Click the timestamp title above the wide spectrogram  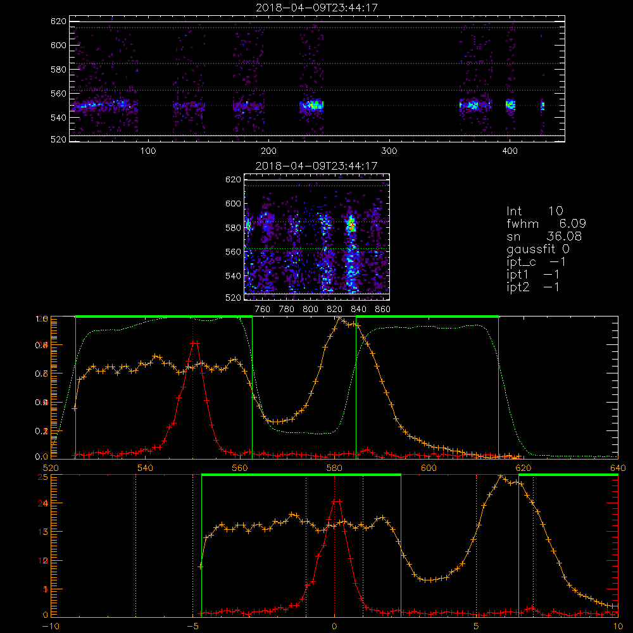[x=317, y=8]
